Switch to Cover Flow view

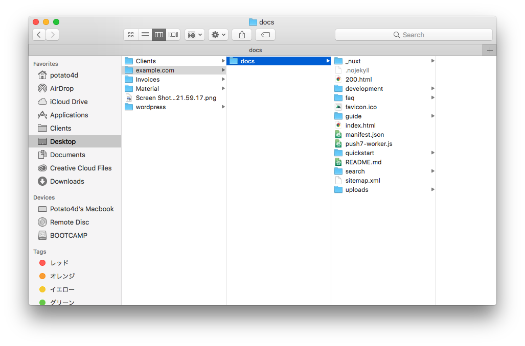(173, 35)
